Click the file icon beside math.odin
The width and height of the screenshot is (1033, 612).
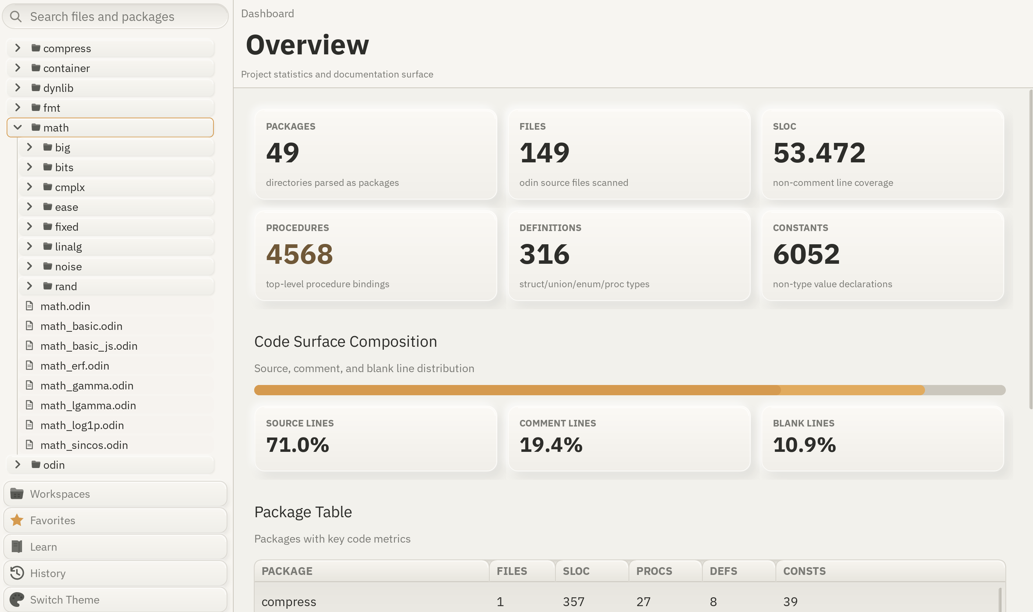click(x=29, y=306)
